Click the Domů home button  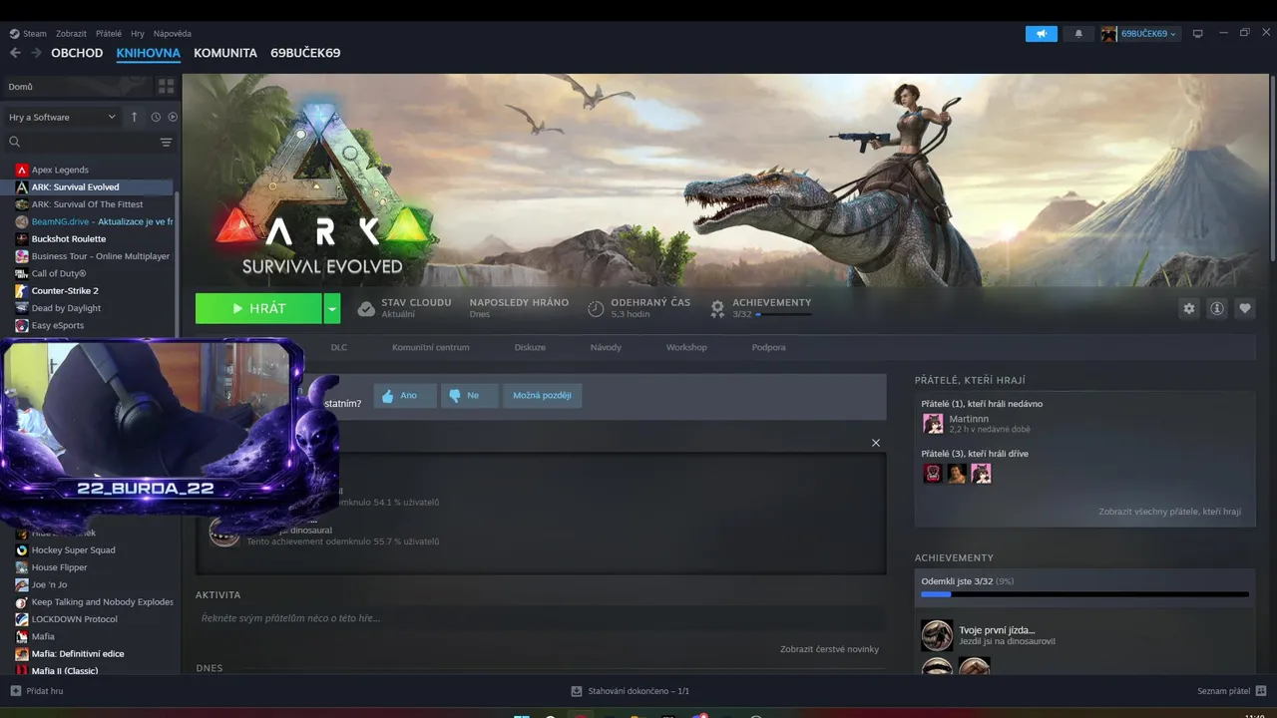tap(76, 87)
